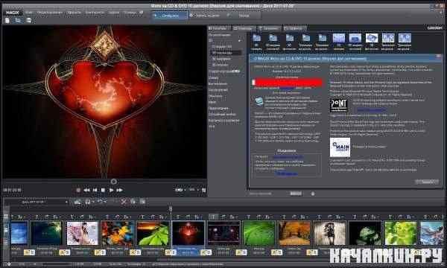This screenshot has width=447, height=268.
Task: Click the record button left of rewind
Action: pyautogui.click(x=78, y=190)
